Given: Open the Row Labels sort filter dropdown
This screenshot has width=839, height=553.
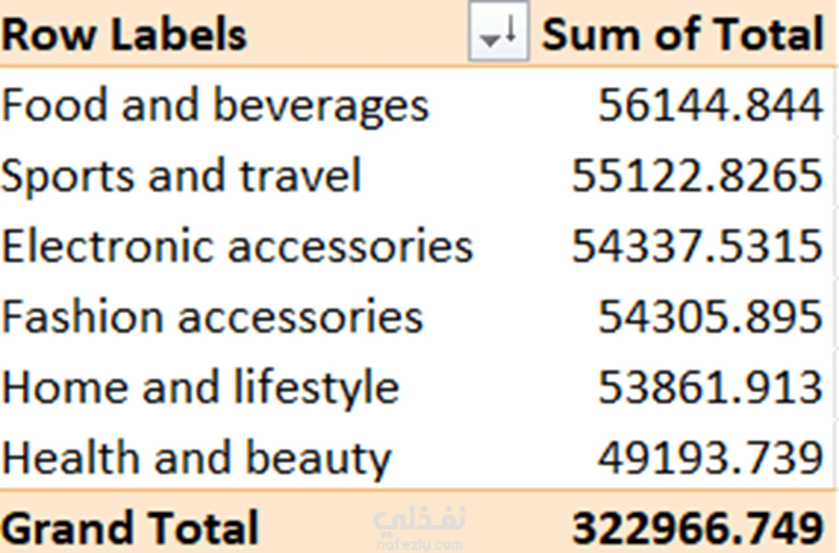Looking at the screenshot, I should point(499,31).
